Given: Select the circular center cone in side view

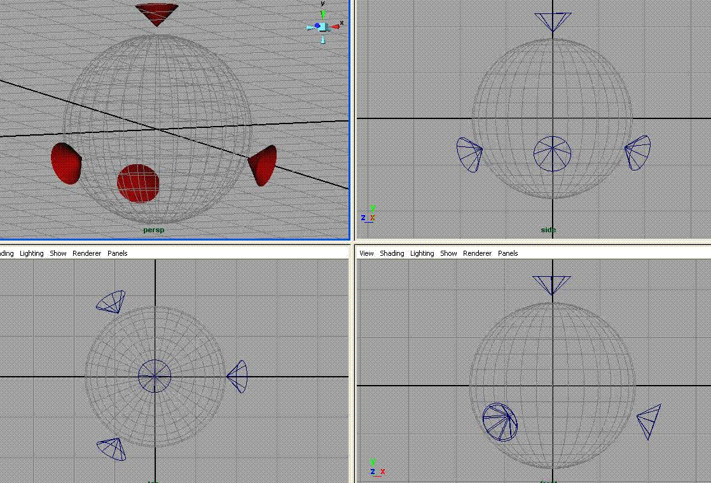Looking at the screenshot, I should coord(552,153).
